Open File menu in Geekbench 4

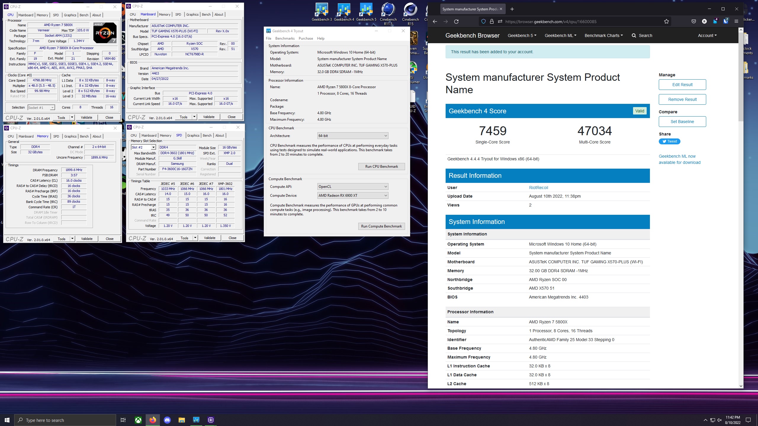coord(269,38)
